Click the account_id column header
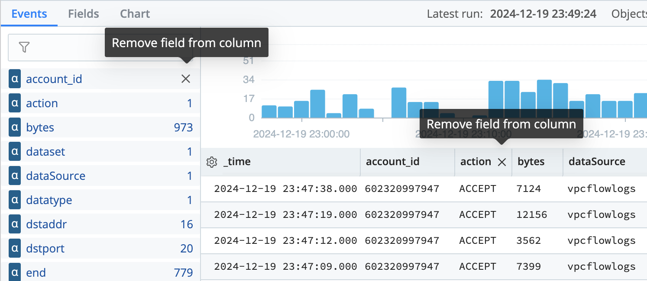This screenshot has width=647, height=281. (393, 162)
